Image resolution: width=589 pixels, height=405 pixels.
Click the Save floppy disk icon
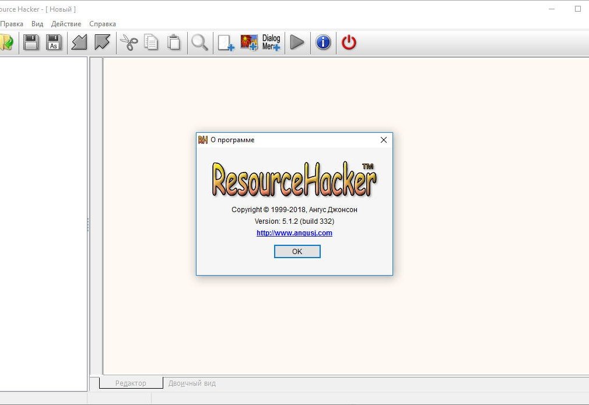31,43
